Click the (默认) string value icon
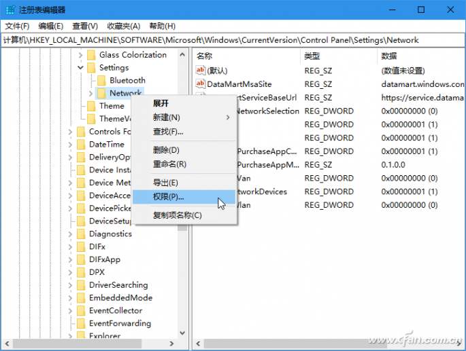The height and width of the screenshot is (351, 466). pyautogui.click(x=200, y=71)
